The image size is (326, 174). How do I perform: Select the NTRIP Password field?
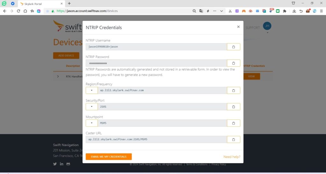(x=156, y=63)
